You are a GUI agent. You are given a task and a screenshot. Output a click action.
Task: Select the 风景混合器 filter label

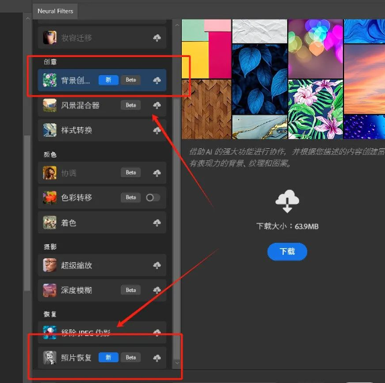80,105
